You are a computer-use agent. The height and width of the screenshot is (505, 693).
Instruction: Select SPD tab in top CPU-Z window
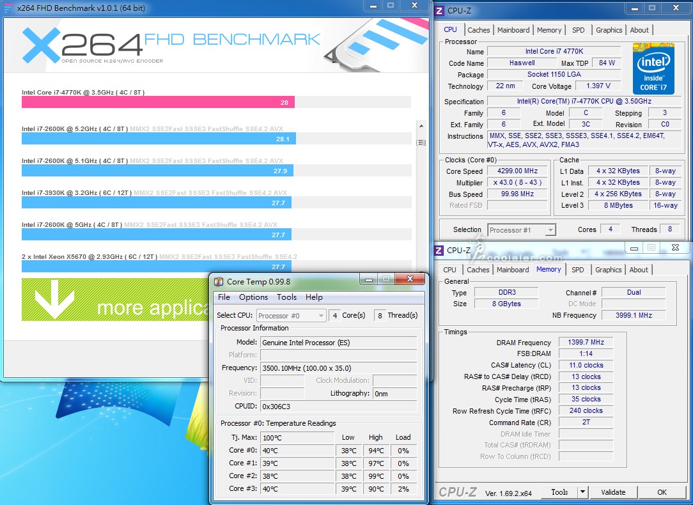(578, 30)
